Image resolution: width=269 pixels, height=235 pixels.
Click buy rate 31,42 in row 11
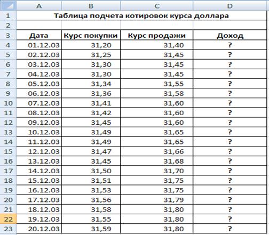91,112
